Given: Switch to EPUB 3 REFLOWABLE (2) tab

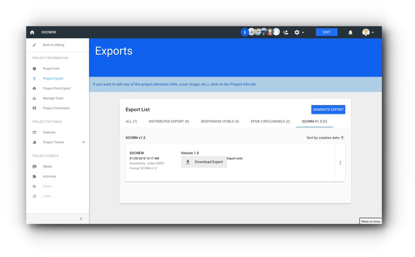Looking at the screenshot, I should (271, 122).
